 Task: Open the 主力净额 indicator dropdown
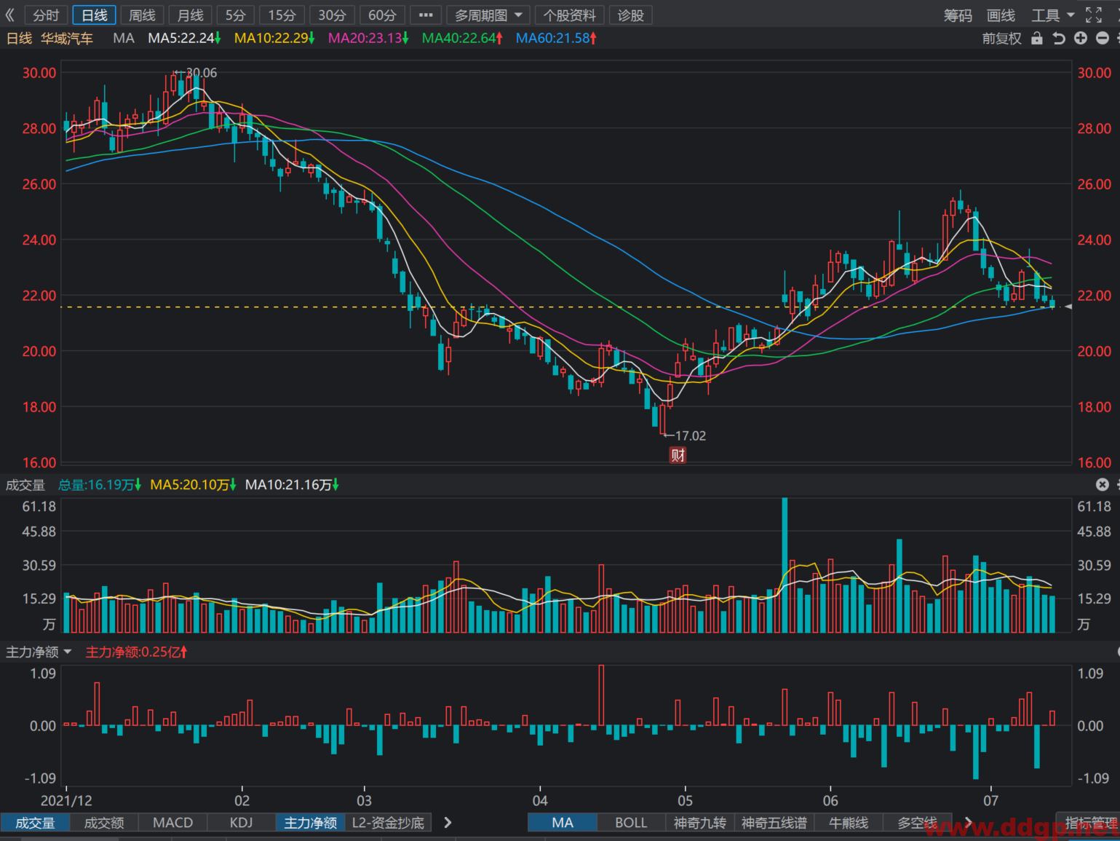point(39,652)
